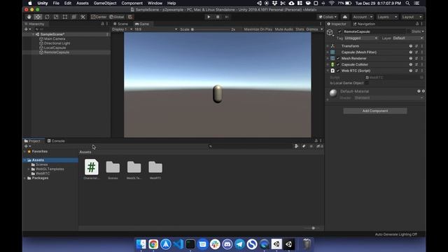Toggle Stats overlay in Game view

300,29
